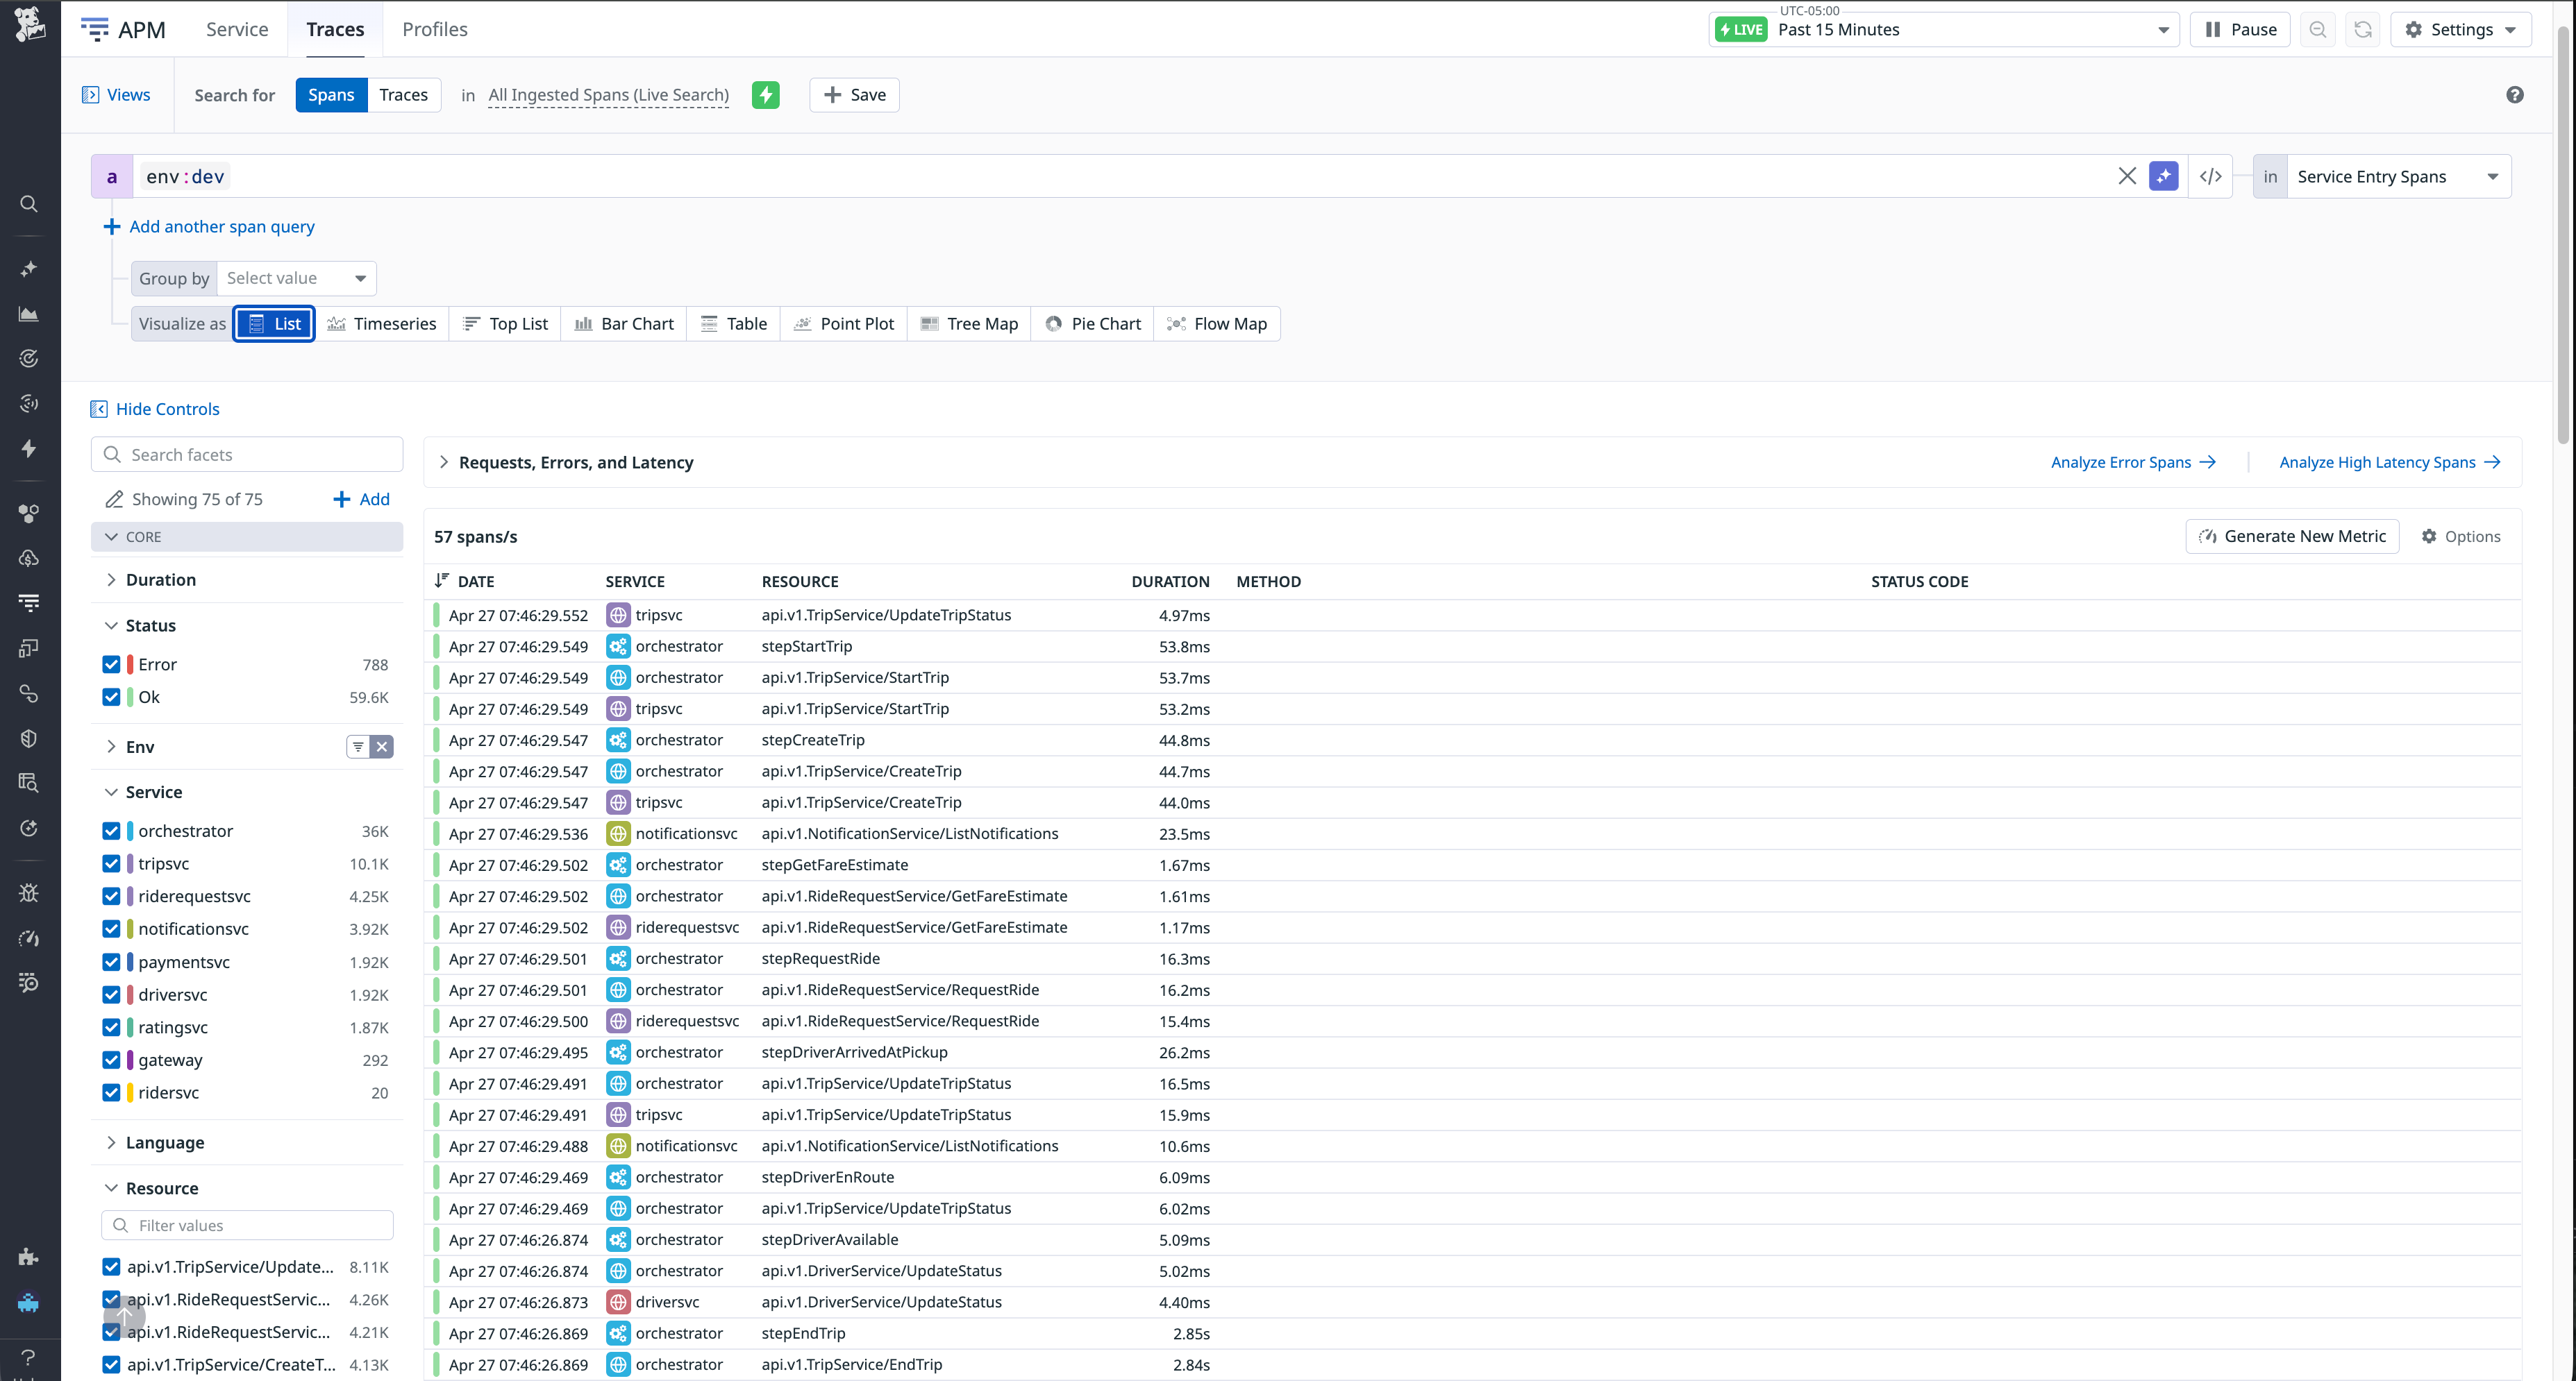2576x1381 pixels.
Task: Toggle the gateway service checkbox
Action: coord(111,1060)
